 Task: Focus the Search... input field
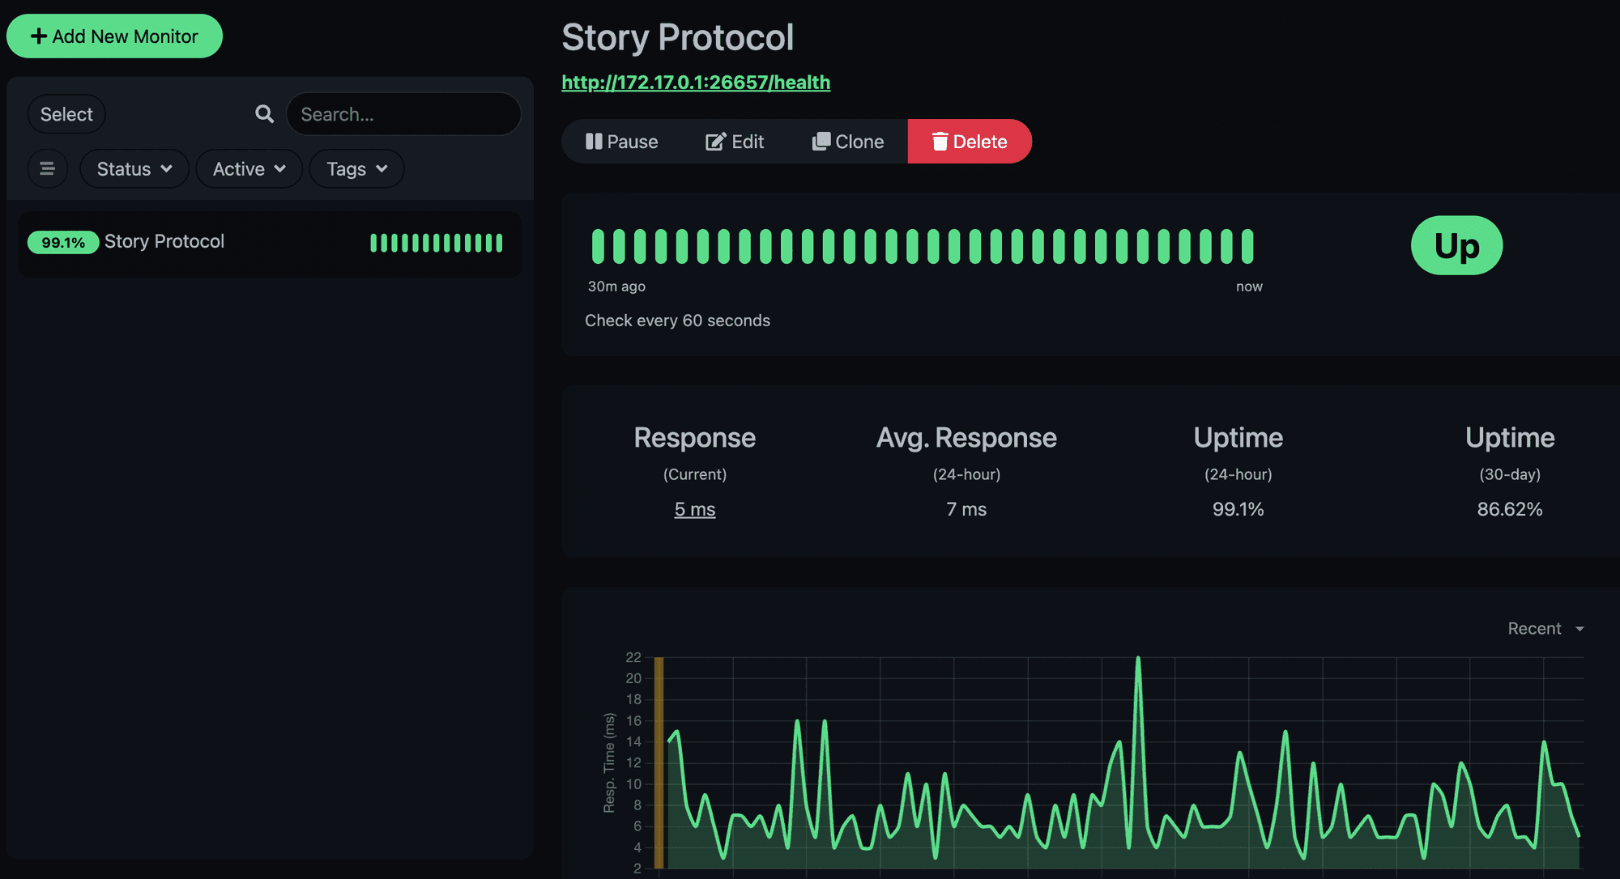coord(403,114)
